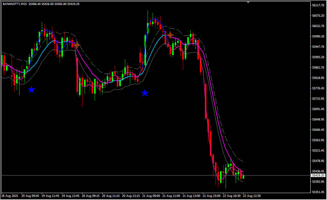Select the 22 Aug 12:30 time label
The image size is (327, 200).
(x=251, y=196)
